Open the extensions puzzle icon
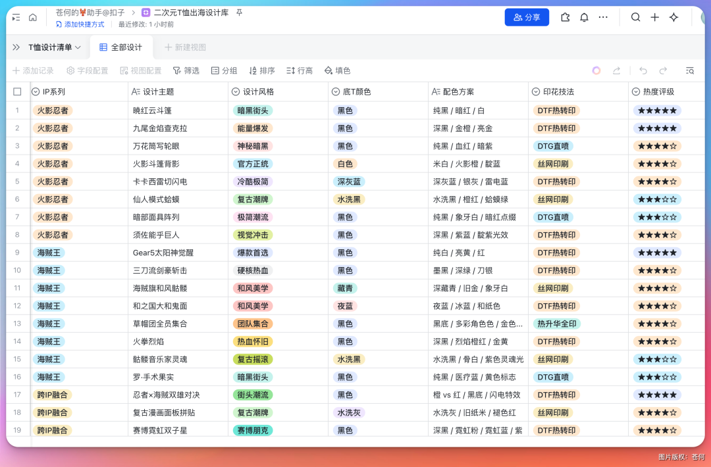The image size is (711, 467). pyautogui.click(x=565, y=18)
